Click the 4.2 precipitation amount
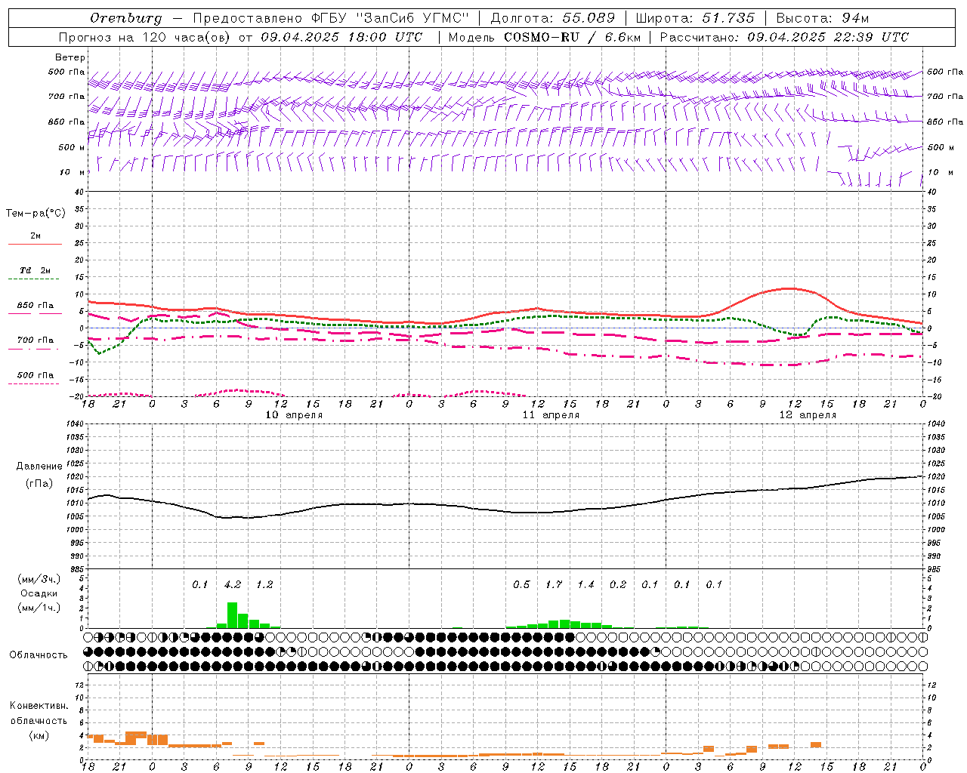The width and height of the screenshot is (967, 773). click(x=233, y=584)
